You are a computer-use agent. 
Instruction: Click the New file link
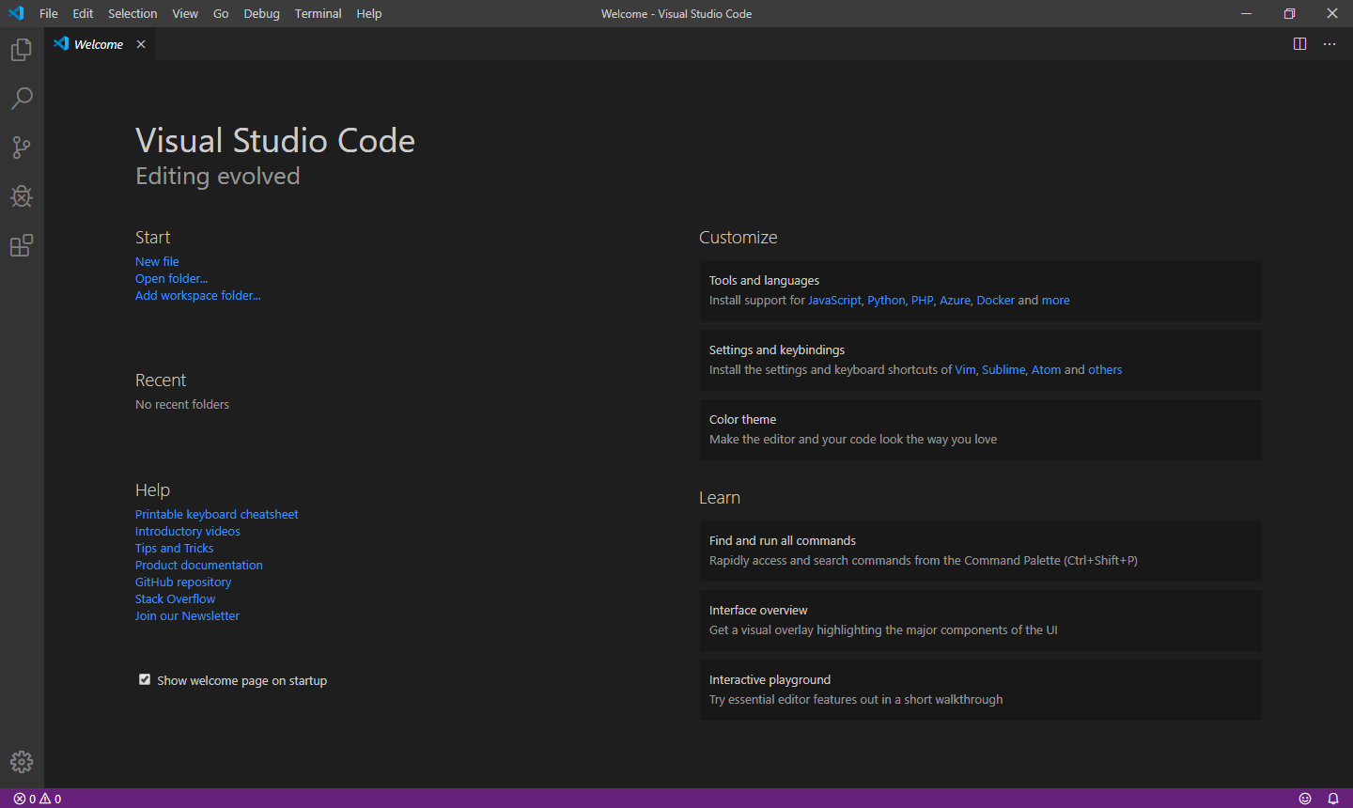coord(157,261)
